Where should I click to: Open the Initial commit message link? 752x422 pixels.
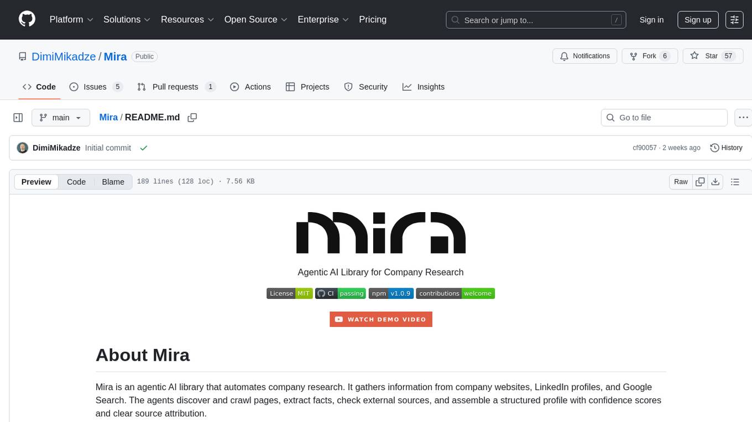coord(108,147)
